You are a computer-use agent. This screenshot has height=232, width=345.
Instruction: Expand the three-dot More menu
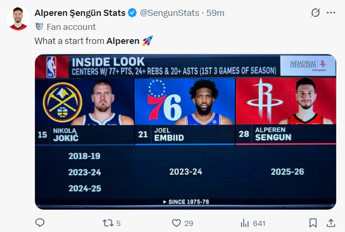331,13
